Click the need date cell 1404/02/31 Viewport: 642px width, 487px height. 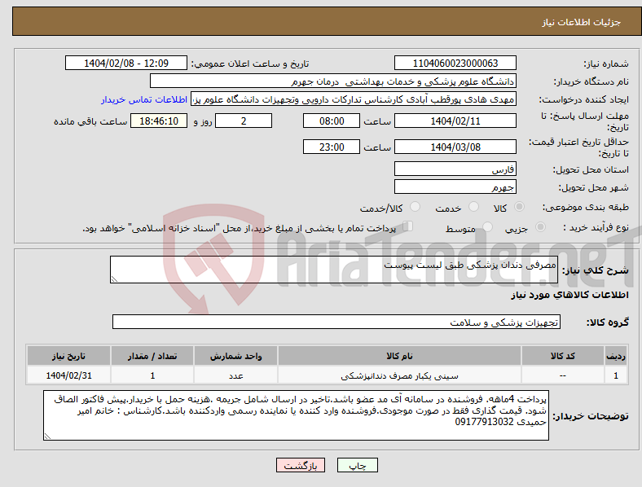point(68,375)
